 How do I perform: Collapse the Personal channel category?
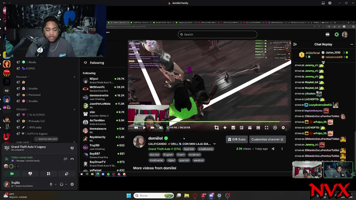click(23, 77)
